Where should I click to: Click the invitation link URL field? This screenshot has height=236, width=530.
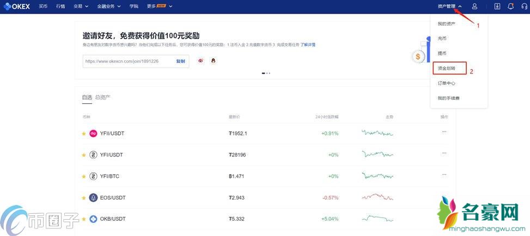[x=128, y=61]
